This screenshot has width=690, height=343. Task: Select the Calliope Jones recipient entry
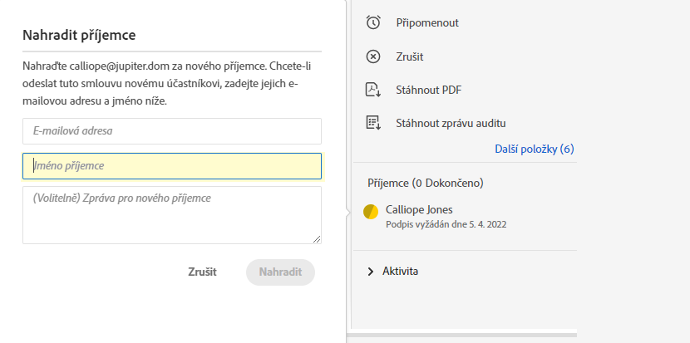tap(419, 210)
